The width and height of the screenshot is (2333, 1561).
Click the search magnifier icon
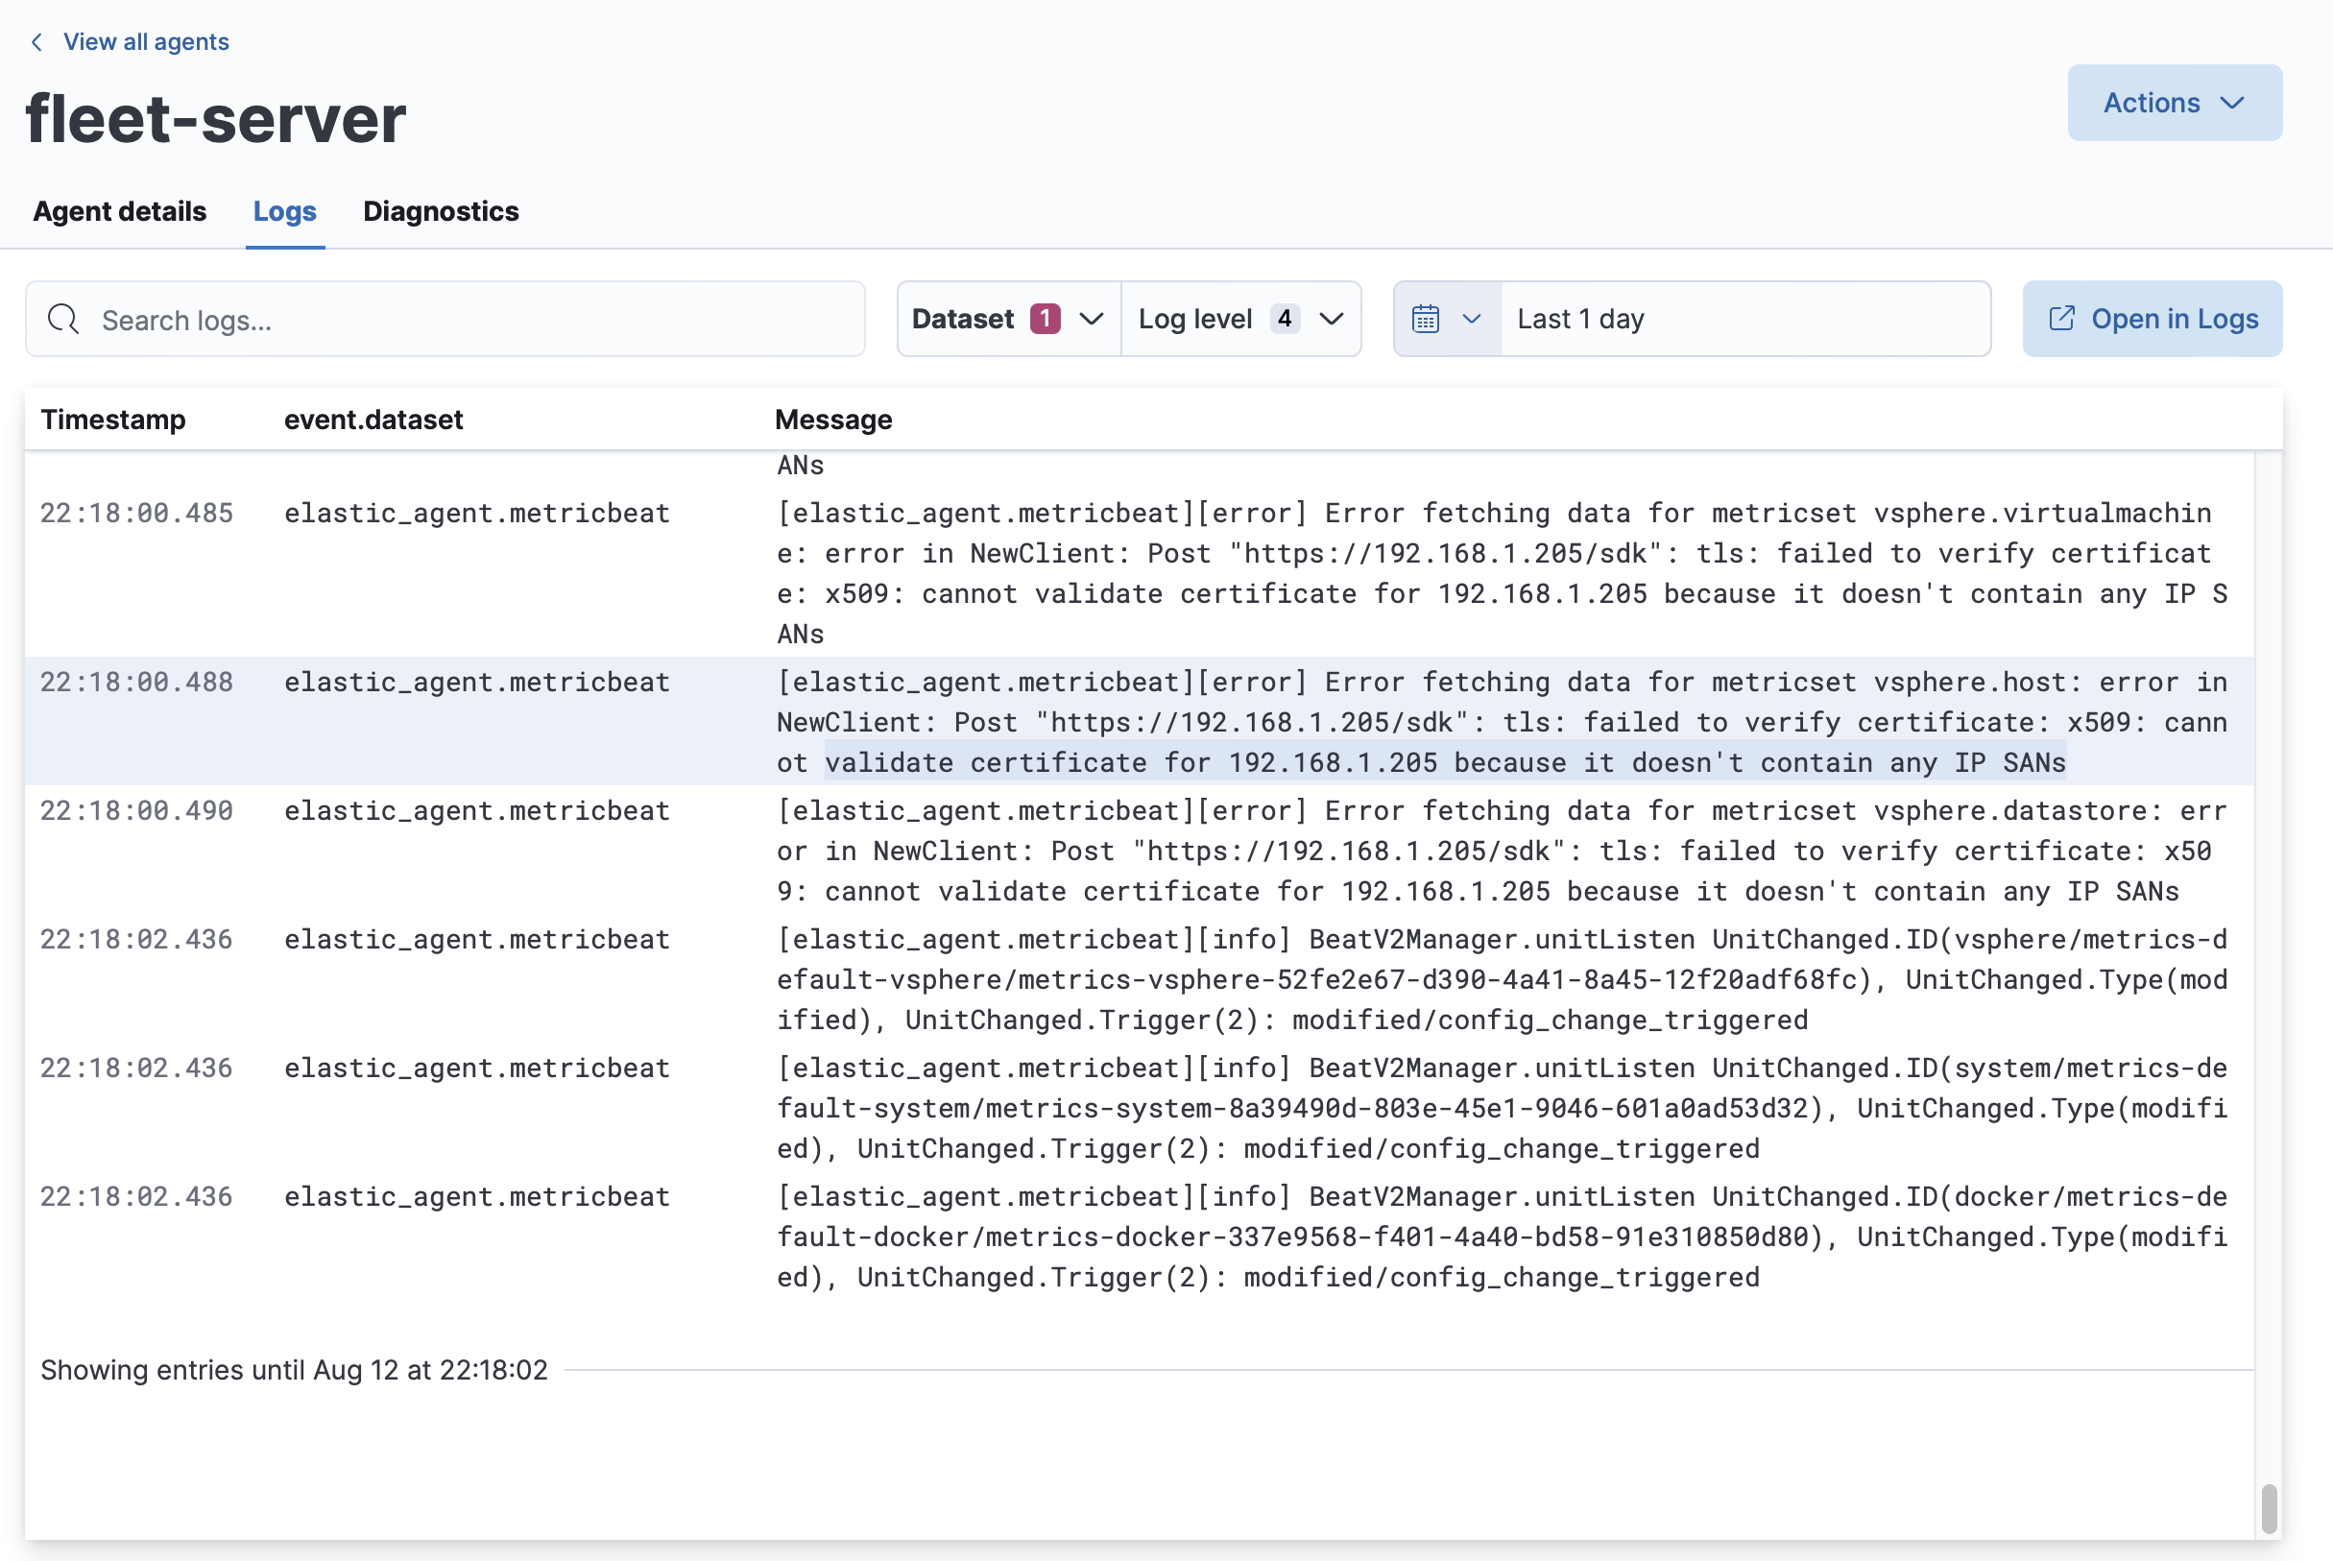pyautogui.click(x=62, y=319)
